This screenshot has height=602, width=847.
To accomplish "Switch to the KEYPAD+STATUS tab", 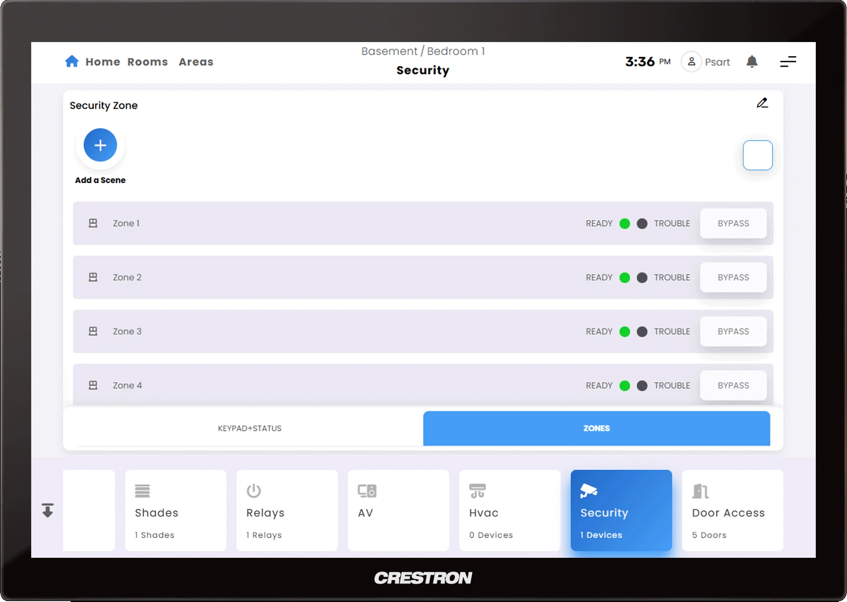I will click(x=249, y=428).
